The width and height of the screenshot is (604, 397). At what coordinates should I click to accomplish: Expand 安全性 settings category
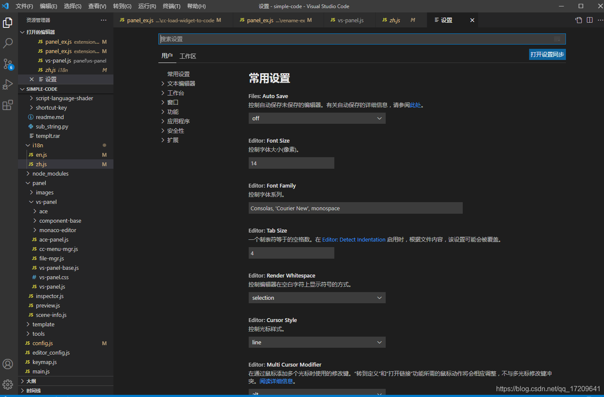click(x=173, y=131)
